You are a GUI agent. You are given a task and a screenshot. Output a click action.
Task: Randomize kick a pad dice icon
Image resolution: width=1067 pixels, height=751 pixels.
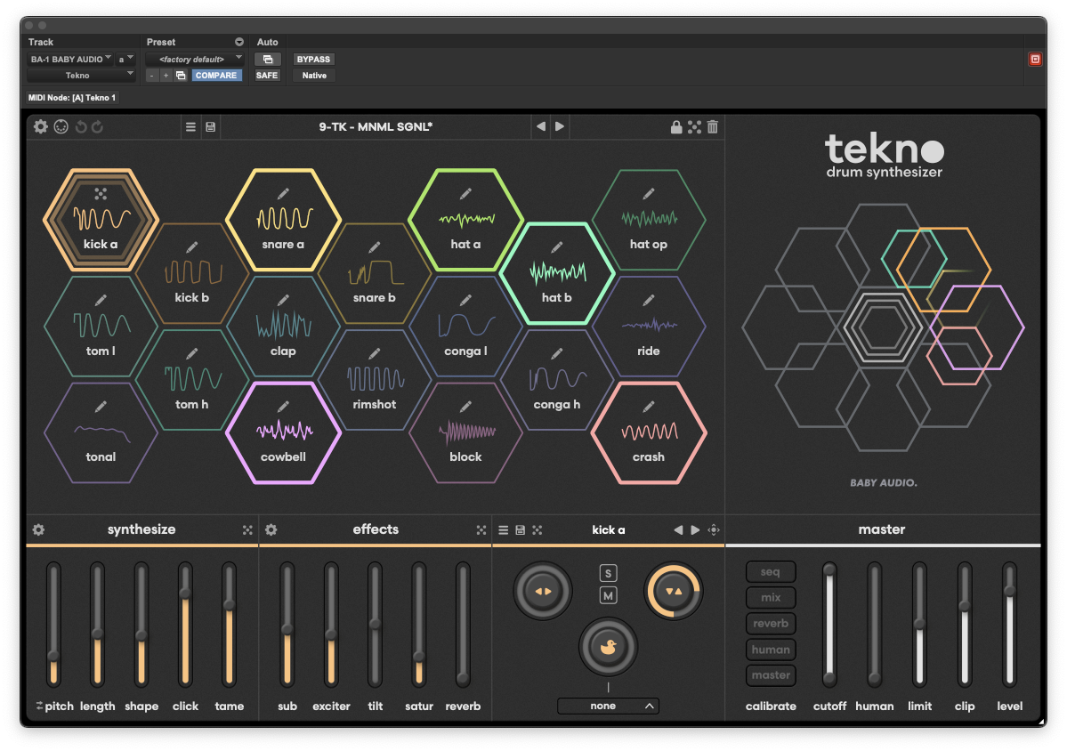click(101, 194)
